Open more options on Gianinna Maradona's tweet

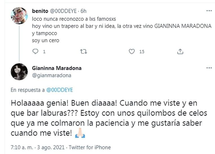coord(209,68)
